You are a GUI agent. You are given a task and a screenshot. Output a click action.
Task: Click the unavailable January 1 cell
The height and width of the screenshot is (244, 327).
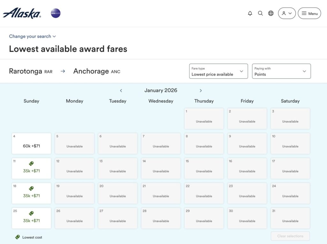coord(204,118)
